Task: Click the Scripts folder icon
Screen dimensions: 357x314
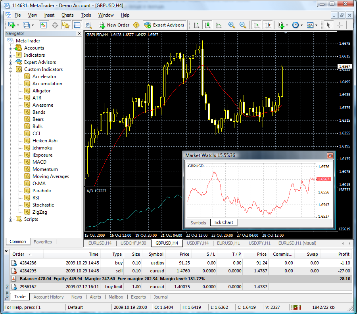Action: 19,219
